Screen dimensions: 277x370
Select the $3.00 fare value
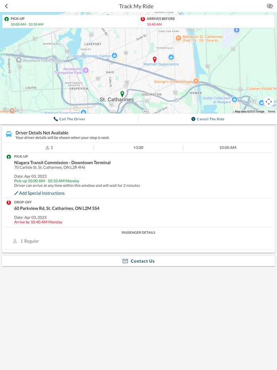pyautogui.click(x=138, y=148)
